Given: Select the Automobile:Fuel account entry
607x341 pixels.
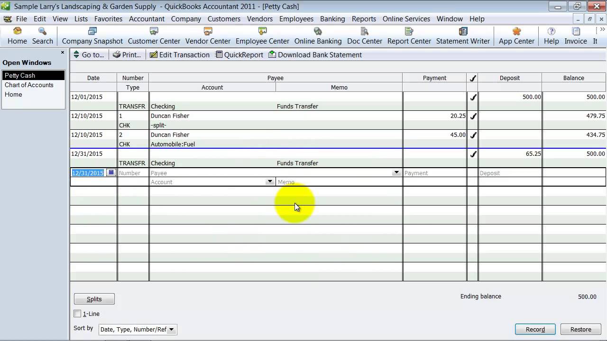Looking at the screenshot, I should point(173,144).
